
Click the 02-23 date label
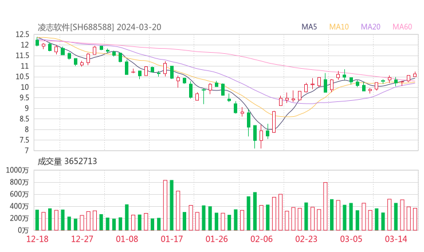[306, 239]
